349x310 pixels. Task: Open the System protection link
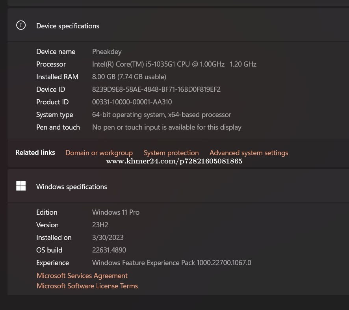(x=171, y=153)
